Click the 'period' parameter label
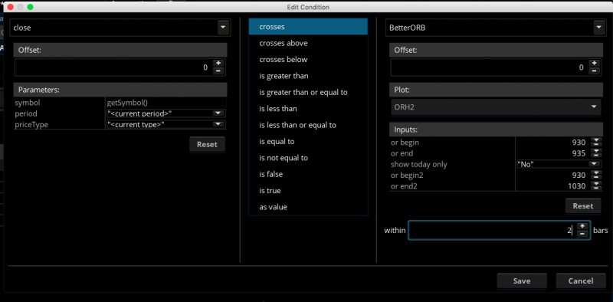This screenshot has width=613, height=302. (26, 114)
